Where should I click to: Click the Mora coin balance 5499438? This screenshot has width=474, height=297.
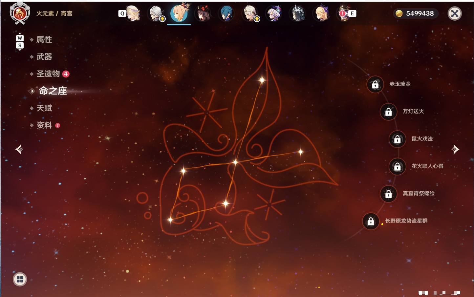416,13
